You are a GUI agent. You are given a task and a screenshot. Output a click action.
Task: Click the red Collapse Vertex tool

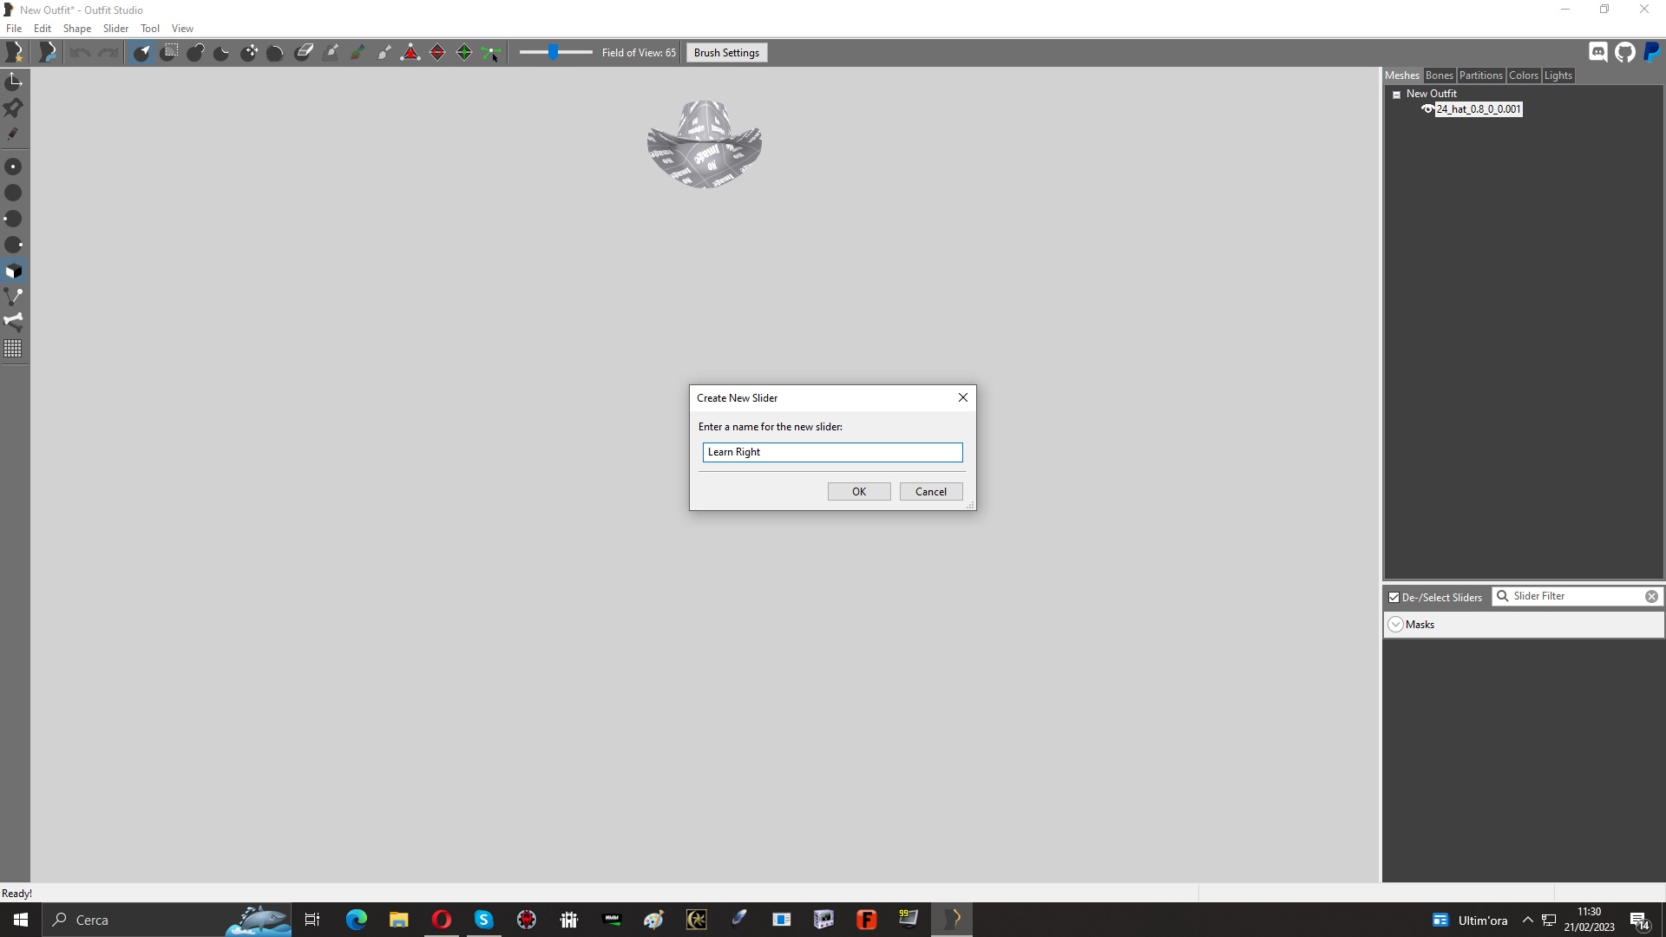click(410, 53)
